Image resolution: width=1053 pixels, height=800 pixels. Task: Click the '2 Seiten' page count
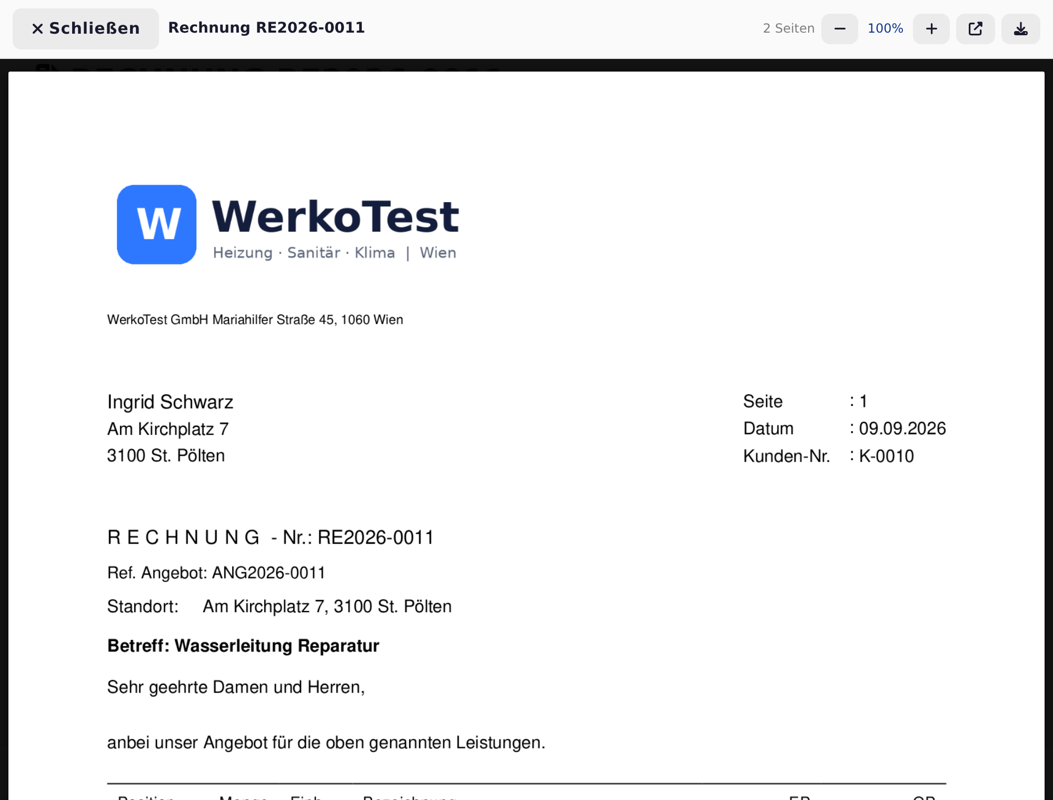[788, 28]
